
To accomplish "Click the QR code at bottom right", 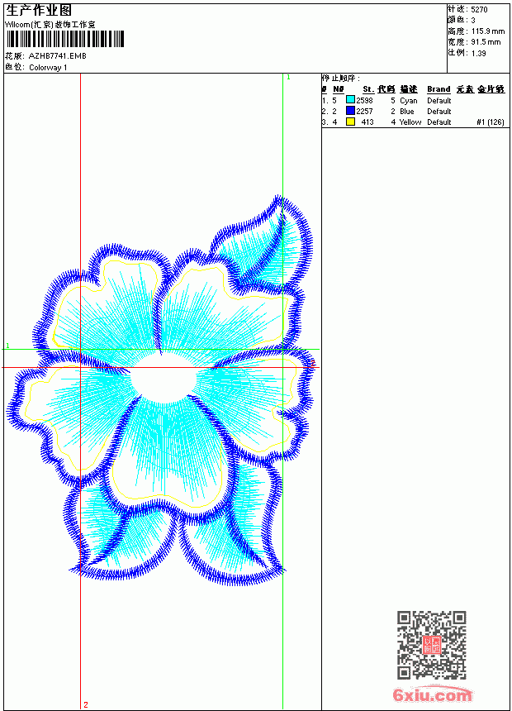I will tap(431, 645).
